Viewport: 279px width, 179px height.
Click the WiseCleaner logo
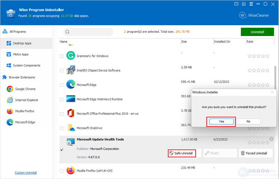254,15
